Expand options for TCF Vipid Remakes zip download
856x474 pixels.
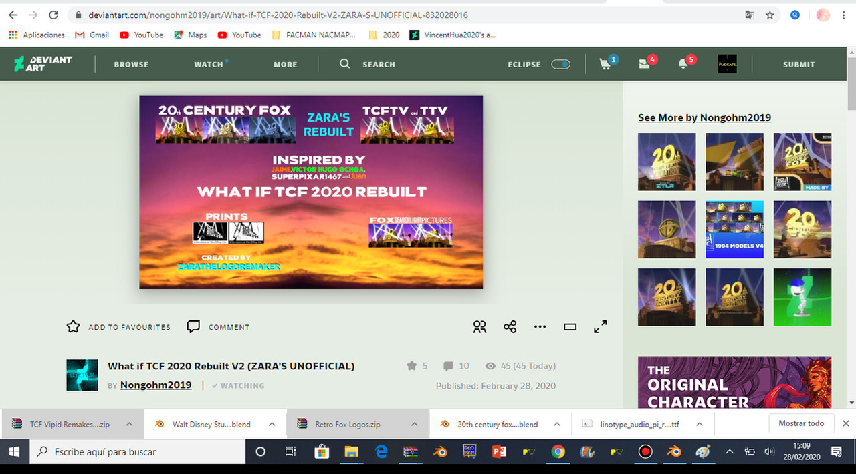coord(129,424)
